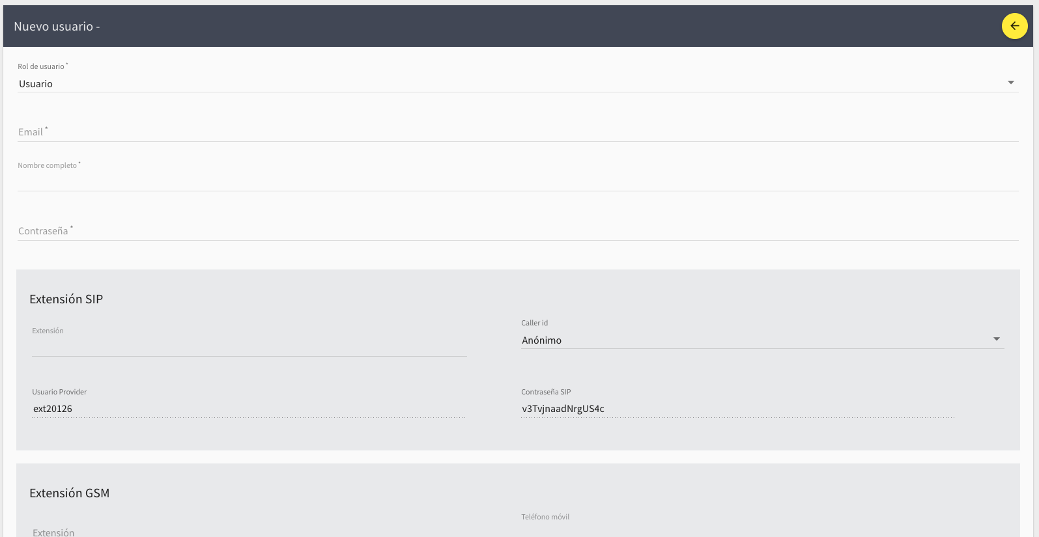This screenshot has height=537, width=1039.
Task: Click the yellow back arrow button
Action: point(1014,26)
